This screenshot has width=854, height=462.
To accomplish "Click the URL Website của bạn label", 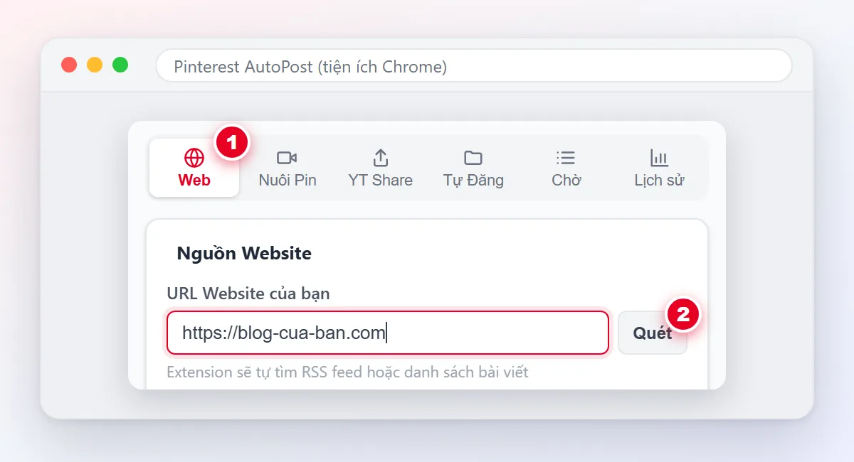I will pyautogui.click(x=248, y=293).
